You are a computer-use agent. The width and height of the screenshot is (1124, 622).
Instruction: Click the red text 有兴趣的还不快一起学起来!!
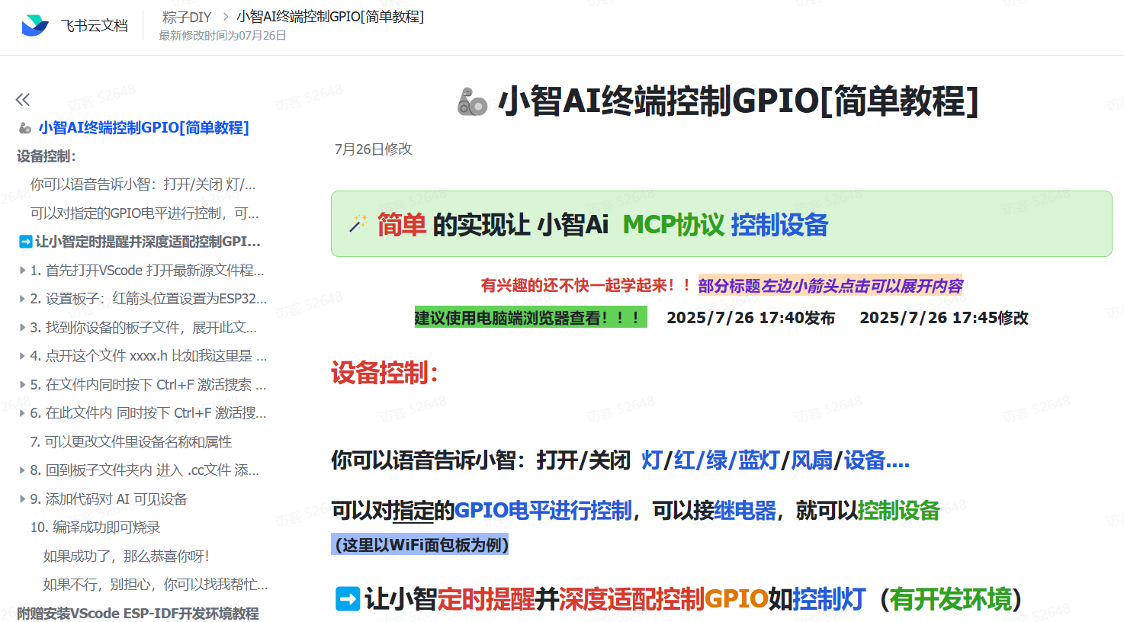(x=586, y=286)
